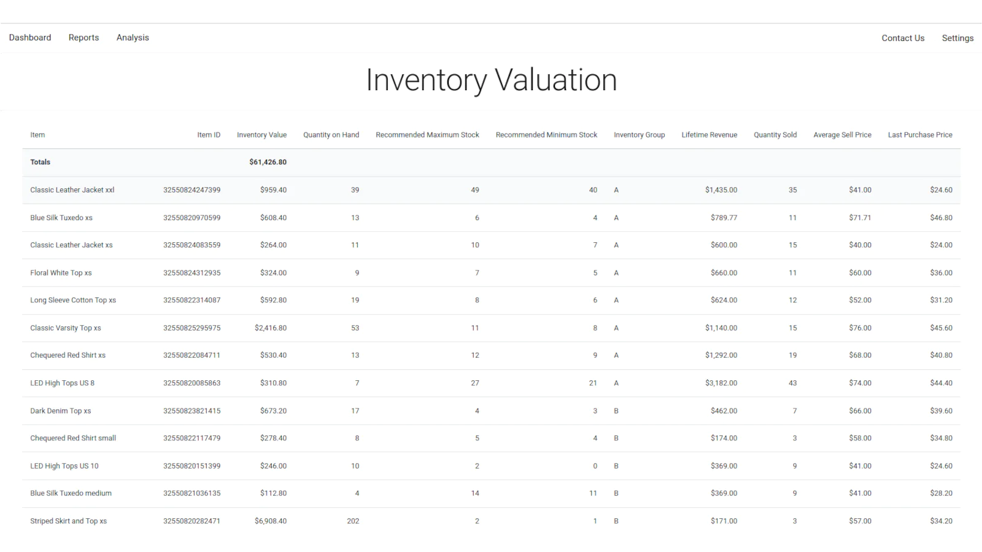
Task: Select item ID 32550824247399
Action: [191, 190]
